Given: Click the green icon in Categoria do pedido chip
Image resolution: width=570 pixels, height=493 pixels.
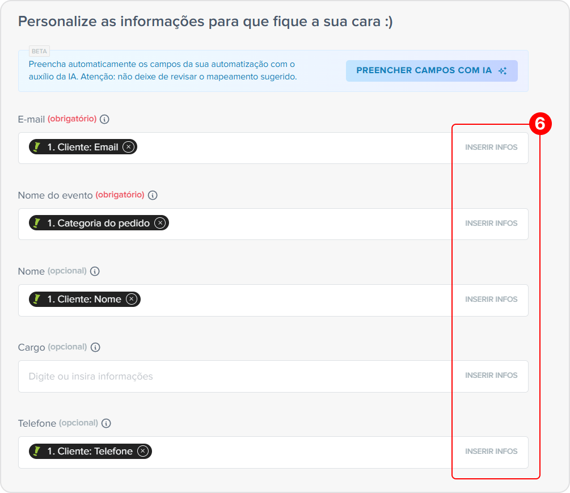Looking at the screenshot, I should [x=37, y=223].
